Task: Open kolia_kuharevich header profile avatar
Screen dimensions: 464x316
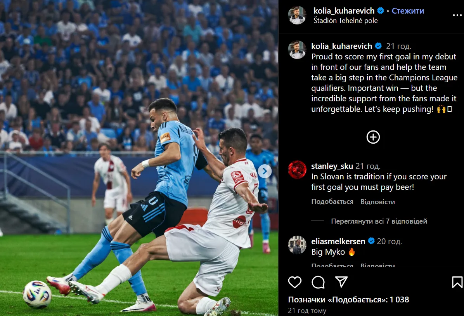Action: coord(297,15)
